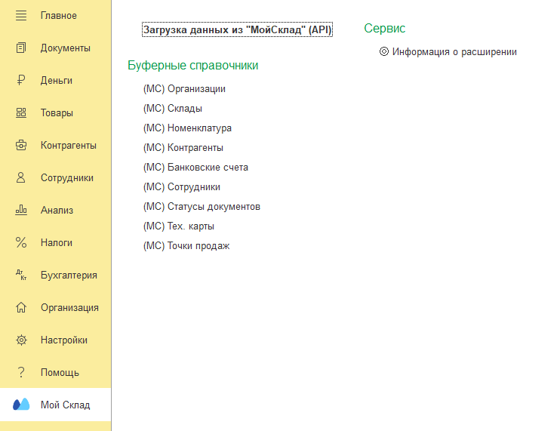This screenshot has height=431, width=557.
Task: Click the blue Мой Склад logo icon
Action: click(21, 405)
